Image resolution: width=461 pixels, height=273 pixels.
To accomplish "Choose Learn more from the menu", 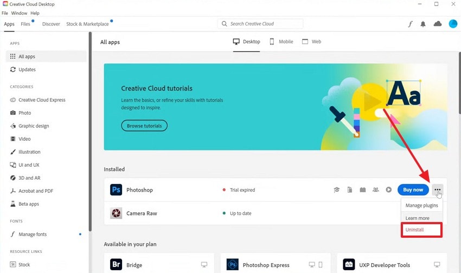I will coord(421,218).
